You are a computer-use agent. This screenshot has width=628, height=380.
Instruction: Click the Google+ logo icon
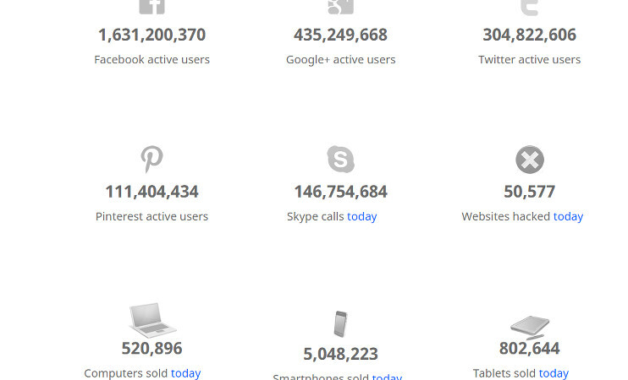[x=340, y=7]
